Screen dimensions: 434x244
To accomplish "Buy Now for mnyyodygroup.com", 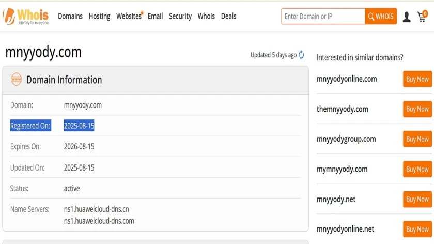I will point(417,139).
